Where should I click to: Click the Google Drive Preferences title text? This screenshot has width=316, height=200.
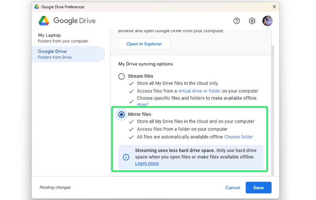click(x=63, y=7)
